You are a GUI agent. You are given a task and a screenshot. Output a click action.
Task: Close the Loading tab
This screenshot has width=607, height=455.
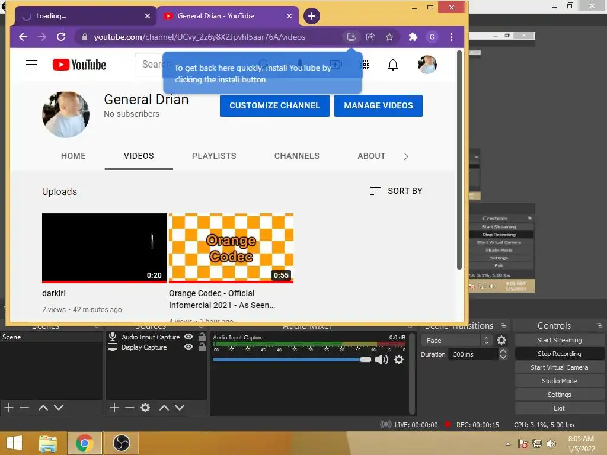148,16
